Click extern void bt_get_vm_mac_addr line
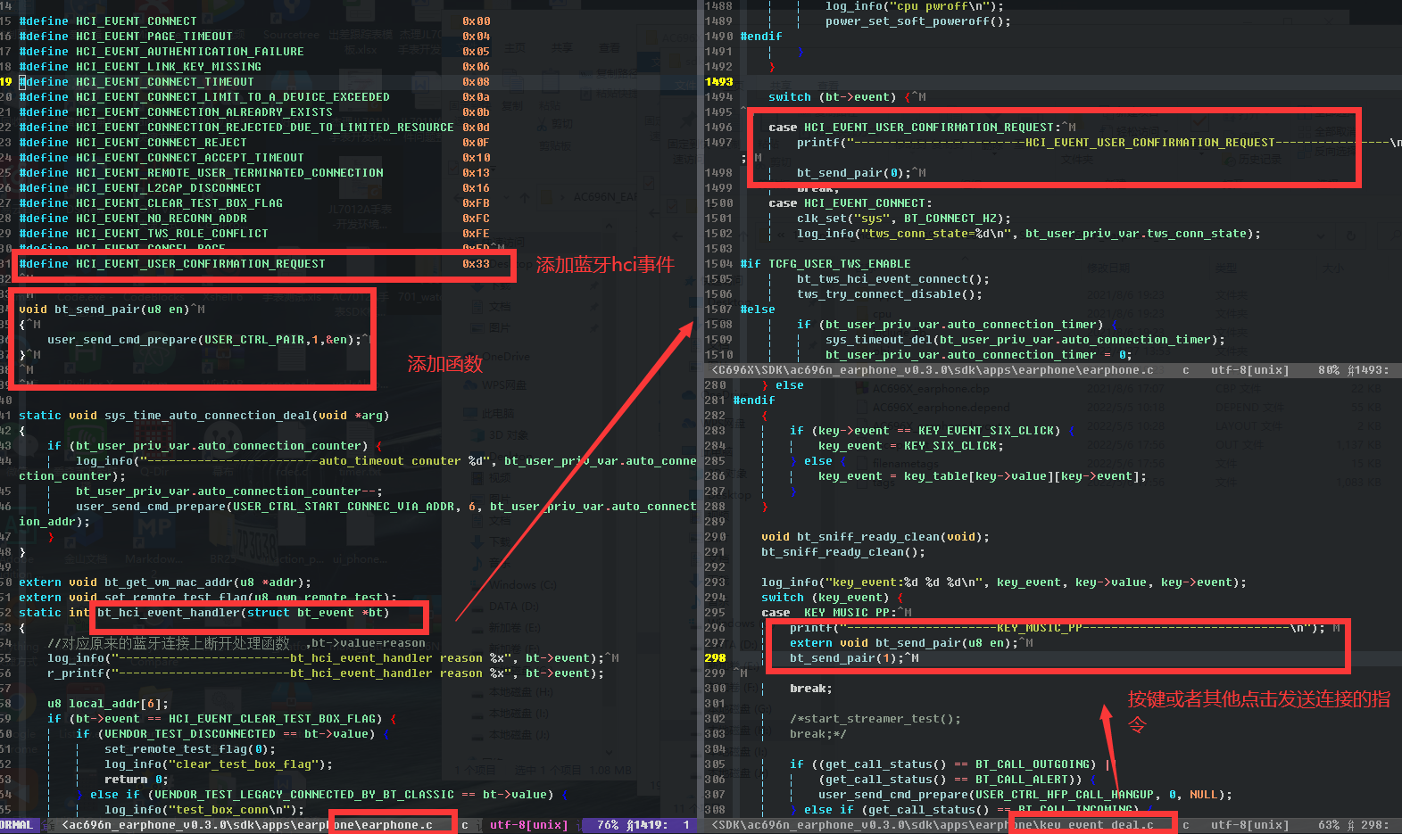Screen dimensions: 1402x834 165,582
